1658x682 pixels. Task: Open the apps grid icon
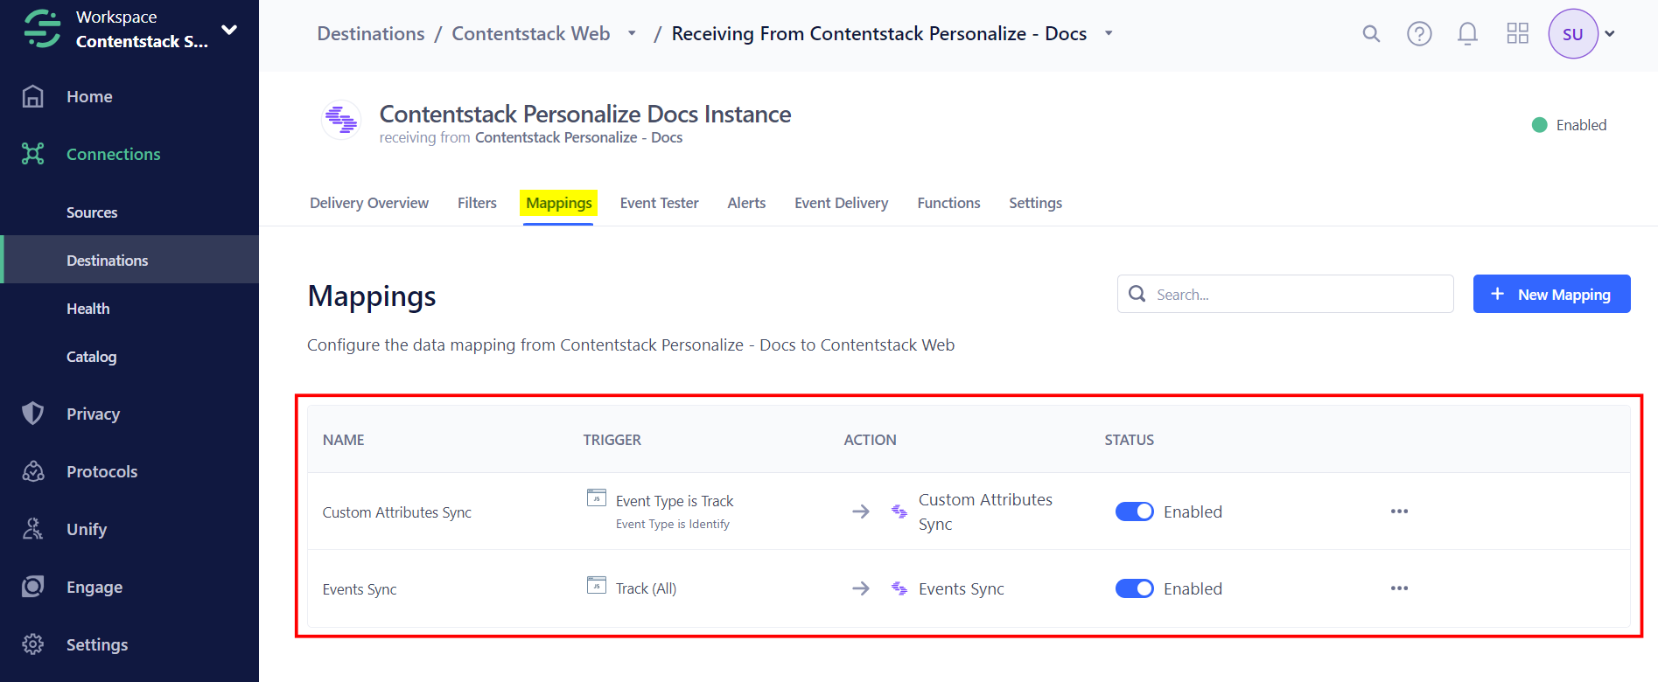coord(1517,34)
